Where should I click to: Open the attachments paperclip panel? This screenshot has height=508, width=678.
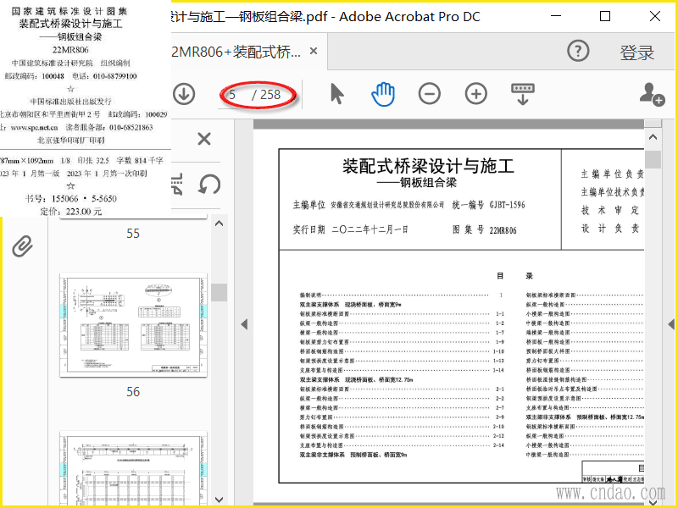point(23,246)
